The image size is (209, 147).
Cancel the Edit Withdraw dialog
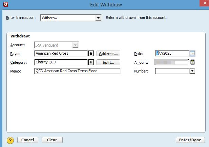[x=28, y=140]
